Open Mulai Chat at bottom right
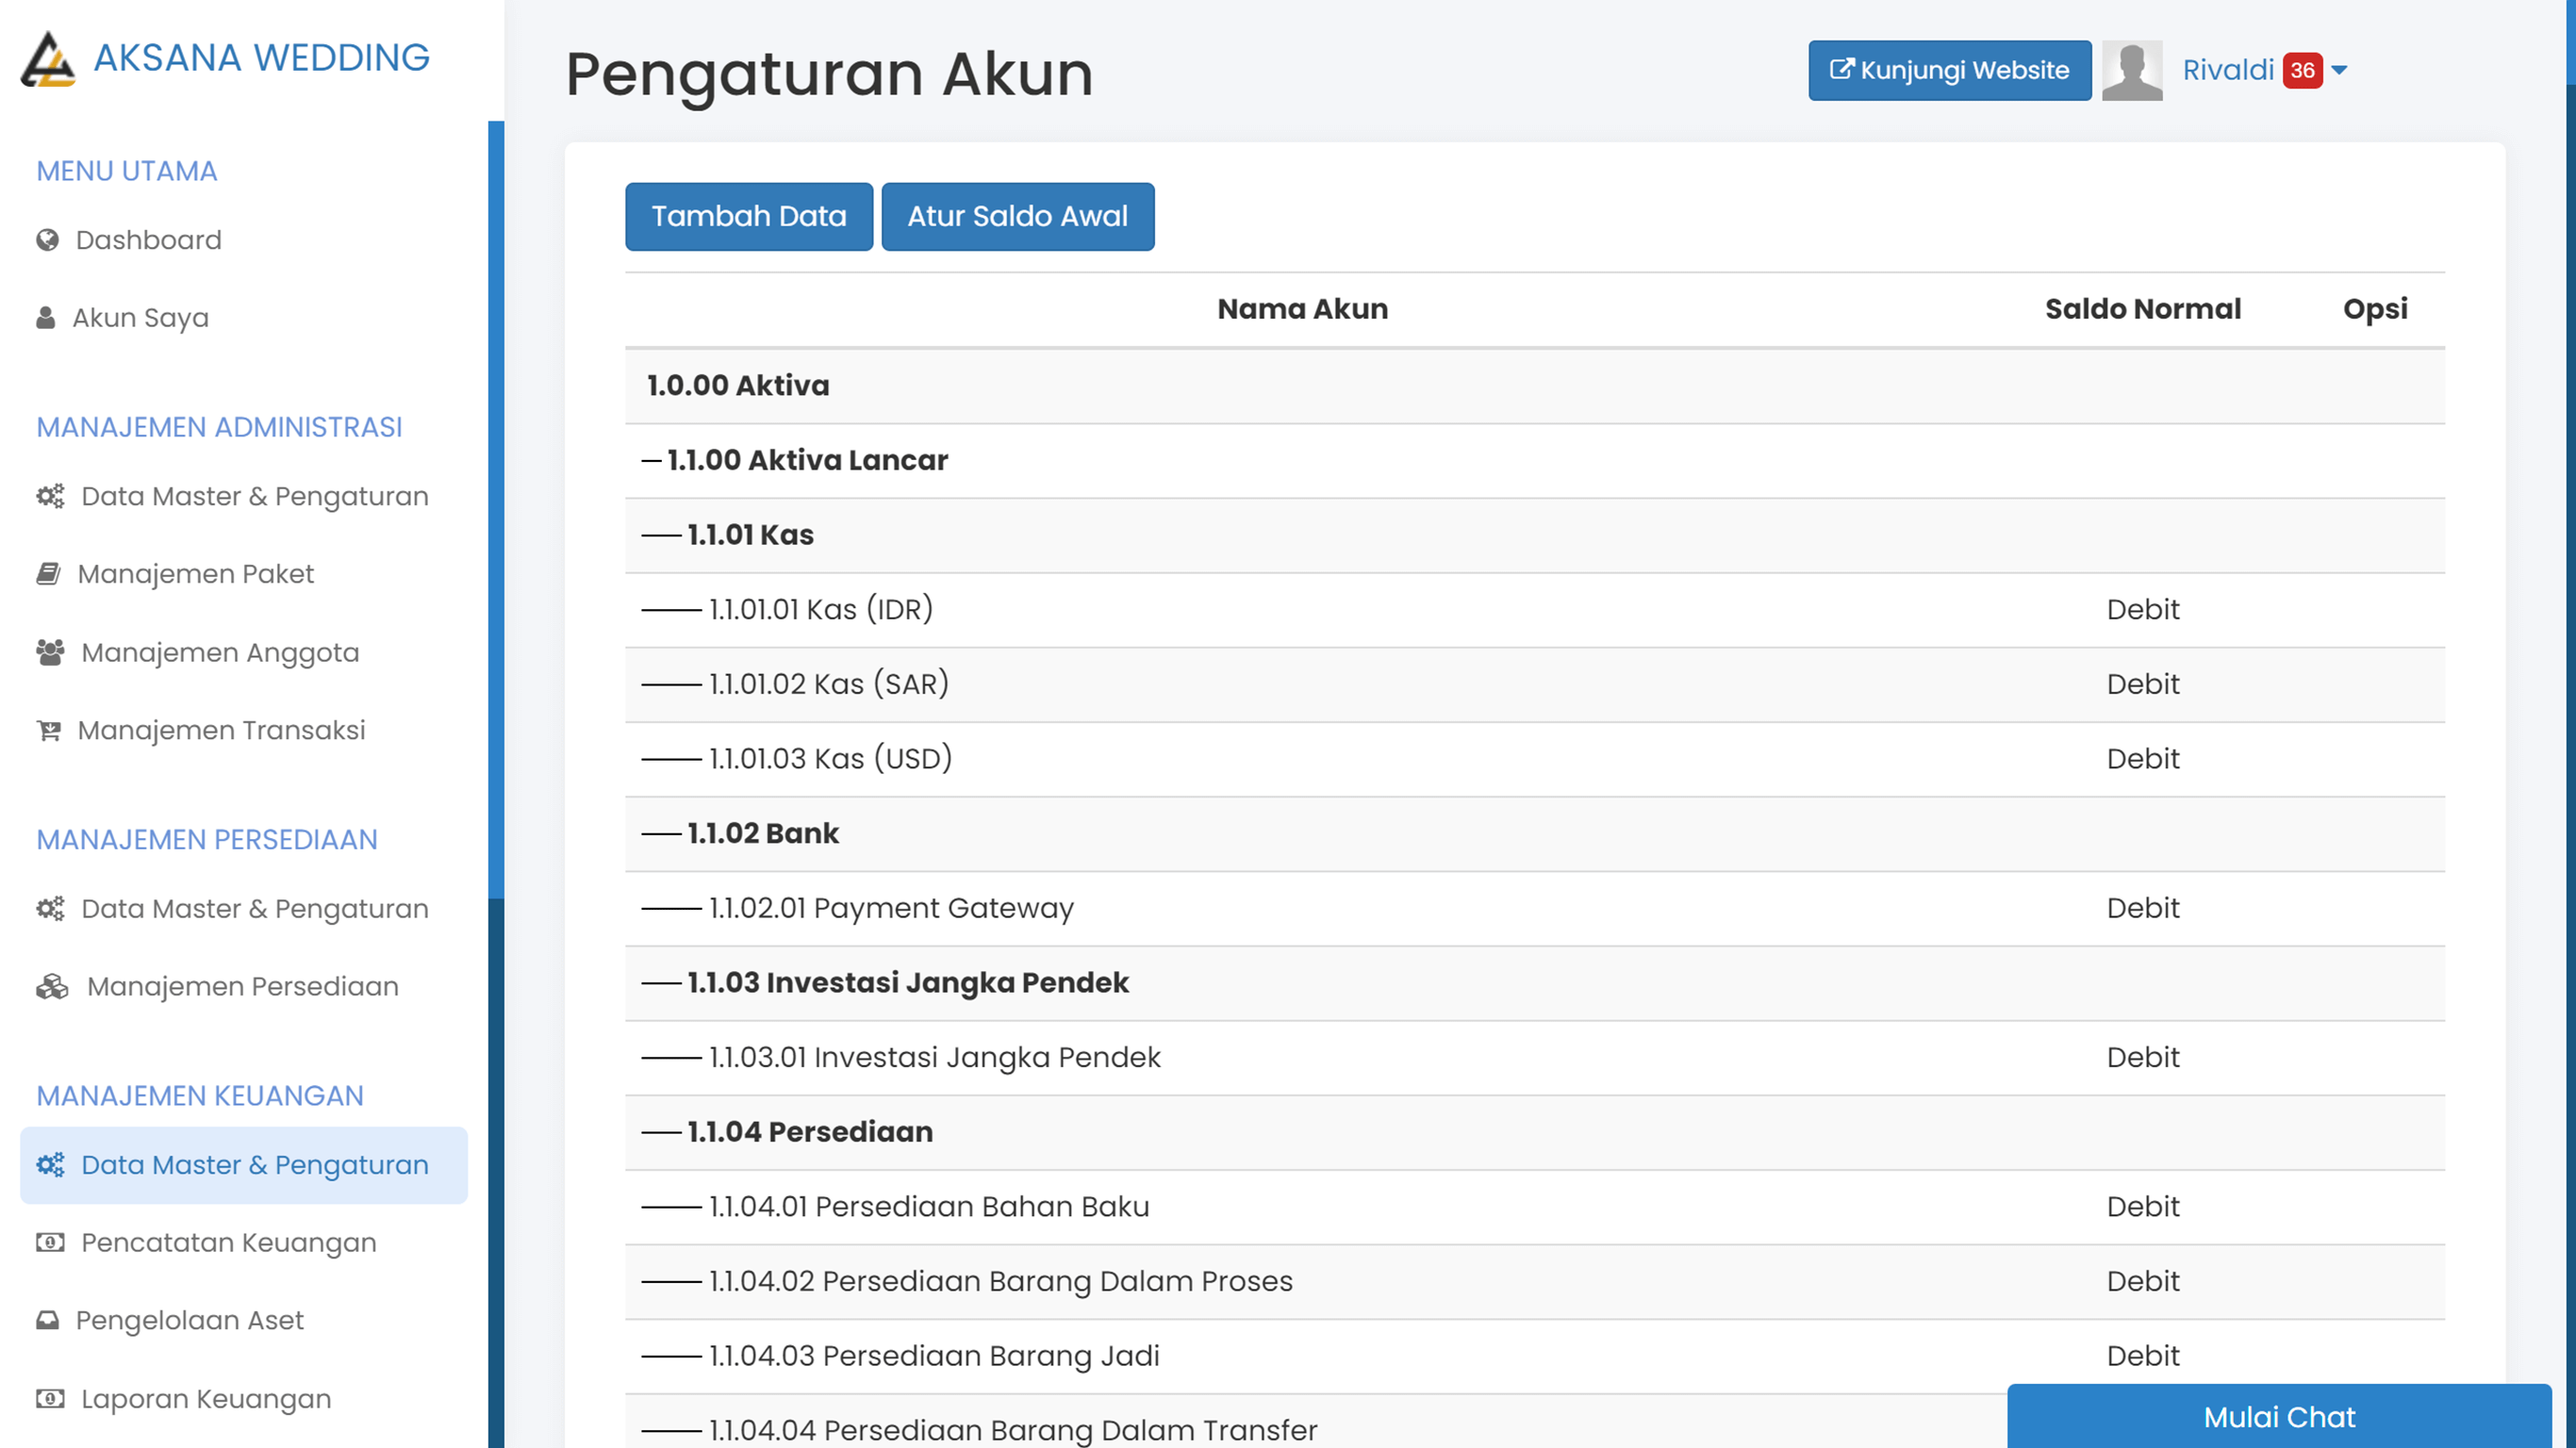This screenshot has width=2576, height=1448. coord(2280,1417)
